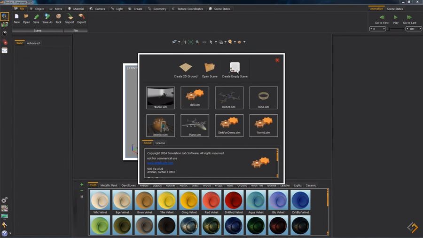Click the start frame field showing 0
The image size is (423, 238).
click(377, 29)
